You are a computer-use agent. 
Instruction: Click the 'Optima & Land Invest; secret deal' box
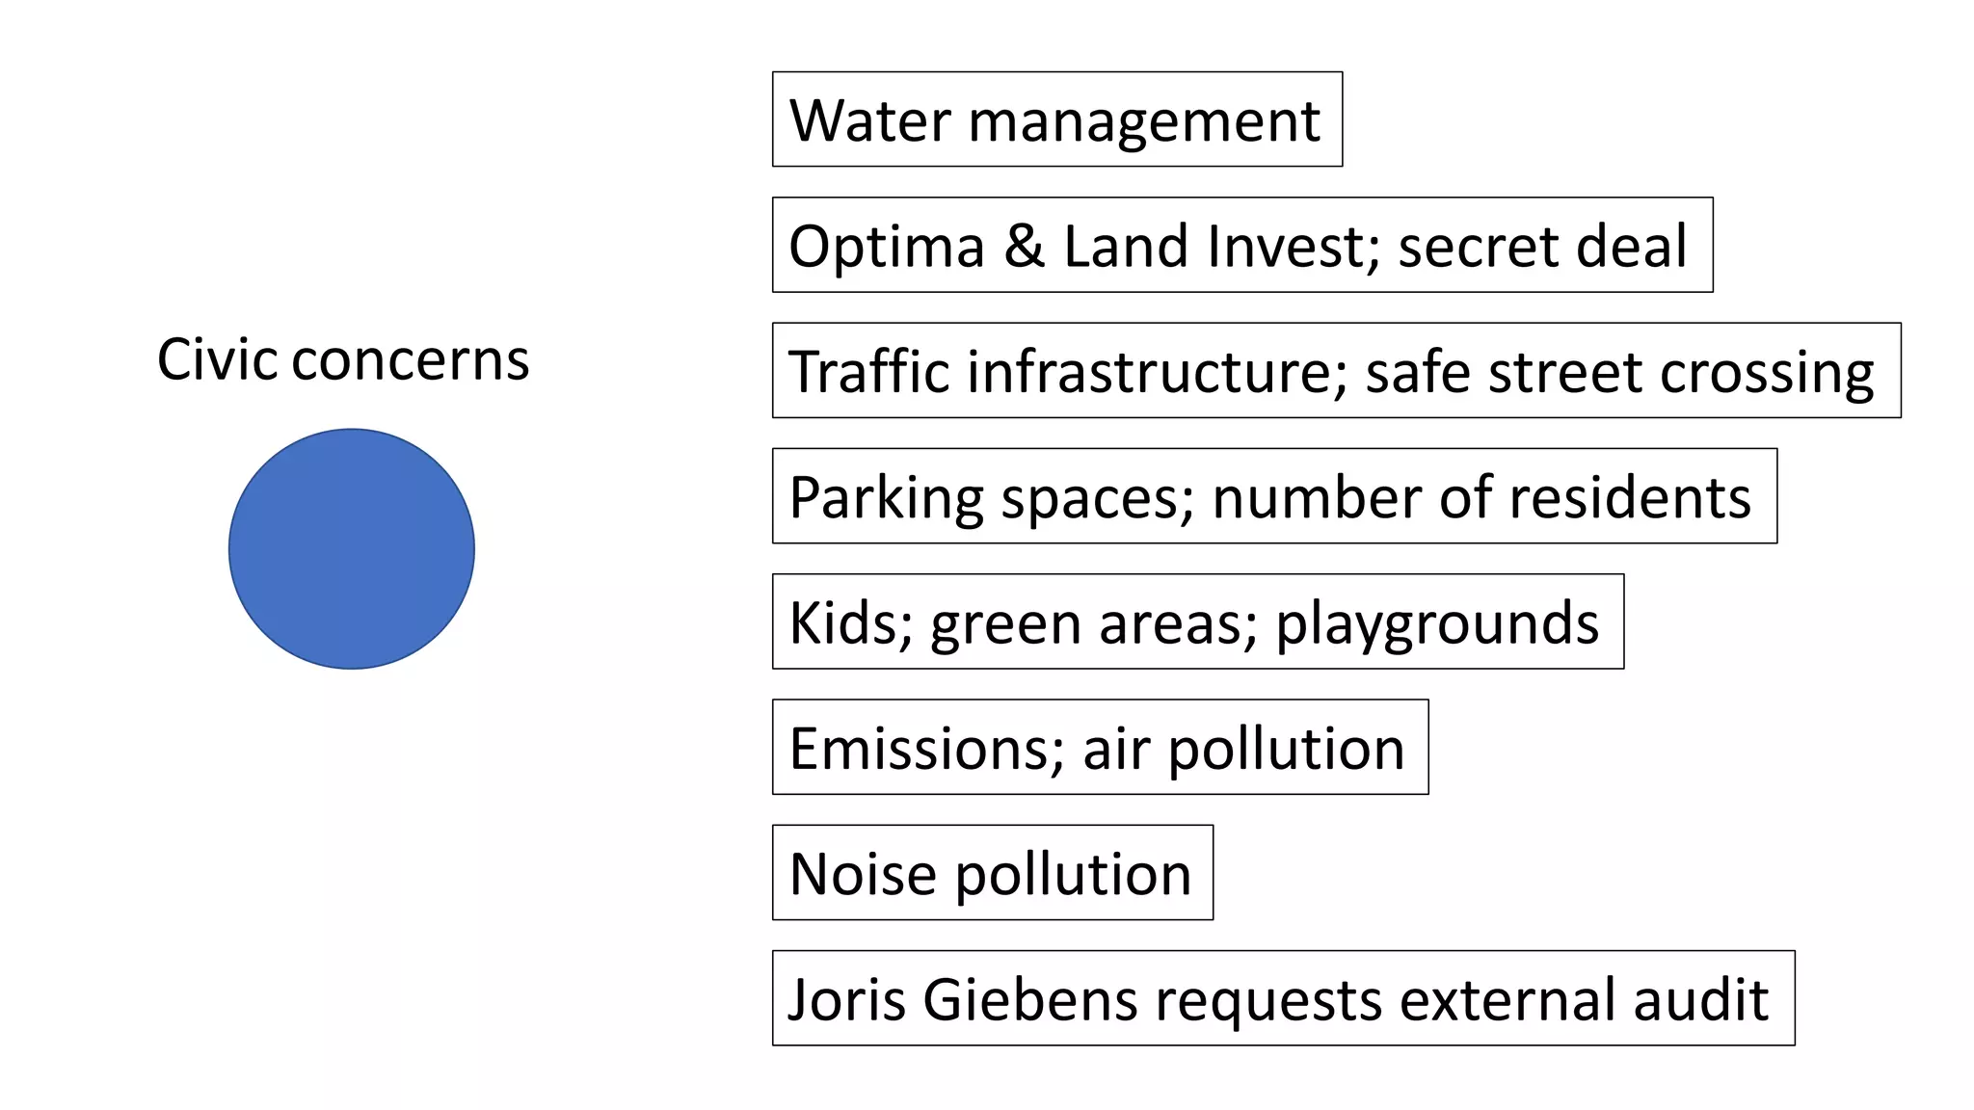point(1241,245)
